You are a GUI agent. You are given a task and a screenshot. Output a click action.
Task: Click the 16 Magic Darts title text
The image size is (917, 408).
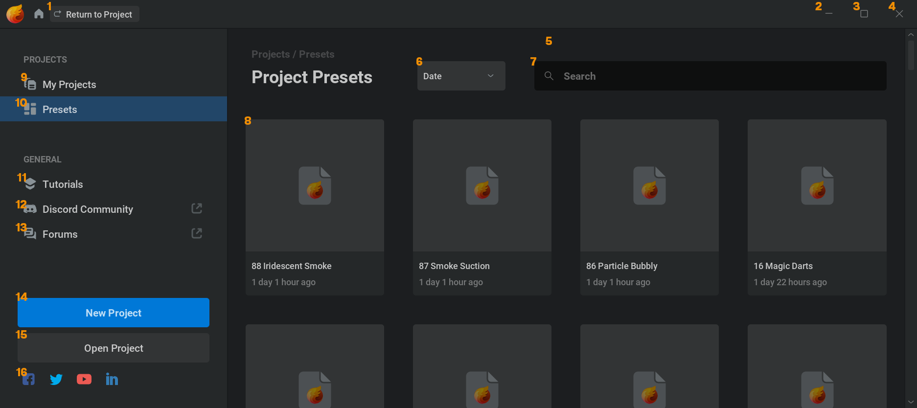(783, 266)
